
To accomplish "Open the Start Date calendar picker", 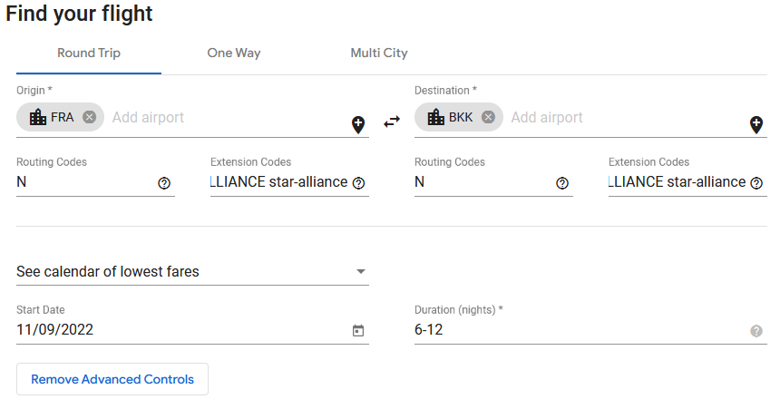I will pyautogui.click(x=358, y=331).
